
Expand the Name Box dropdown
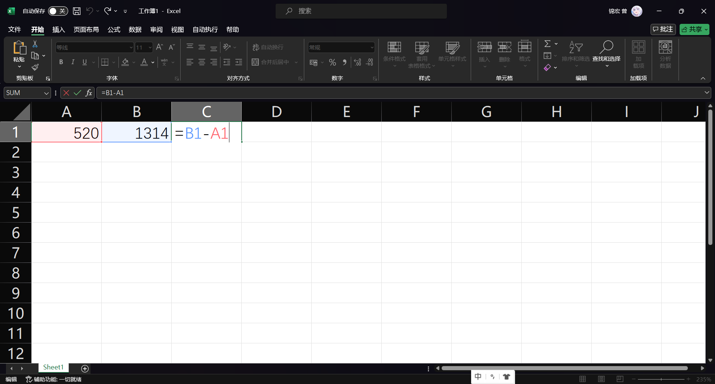[x=46, y=93]
